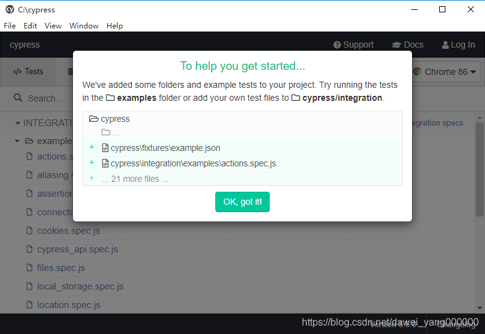485x334 pixels.
Task: Click file icon beside cypress_api.spec.js
Action: 30,249
